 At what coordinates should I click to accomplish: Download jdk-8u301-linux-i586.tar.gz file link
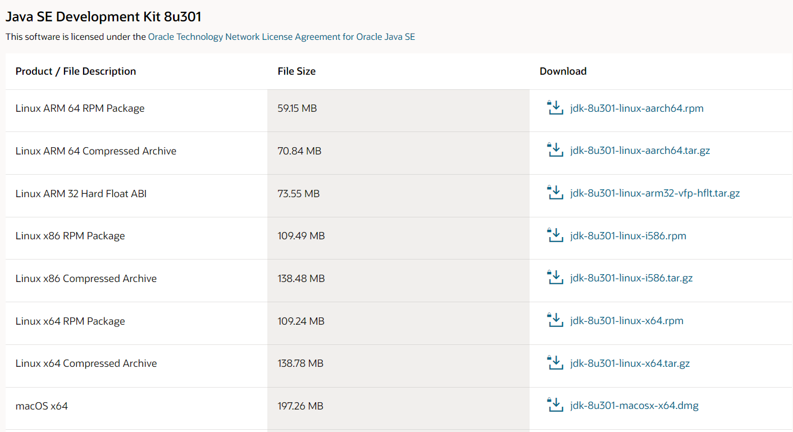tap(631, 279)
